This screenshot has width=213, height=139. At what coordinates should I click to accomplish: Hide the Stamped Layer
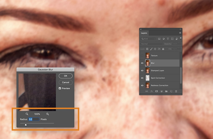point(142,71)
